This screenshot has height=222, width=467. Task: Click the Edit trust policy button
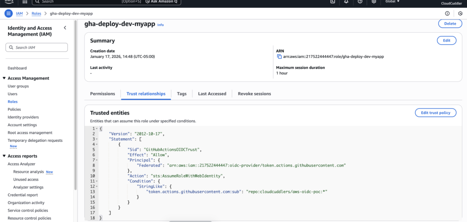point(436,113)
